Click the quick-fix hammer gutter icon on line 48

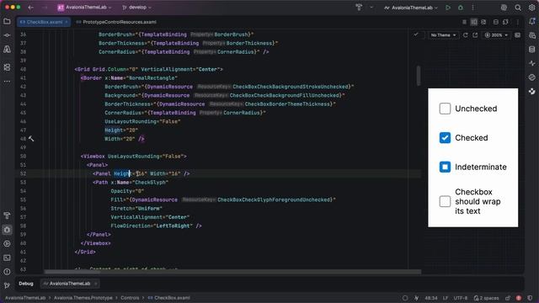click(31, 139)
